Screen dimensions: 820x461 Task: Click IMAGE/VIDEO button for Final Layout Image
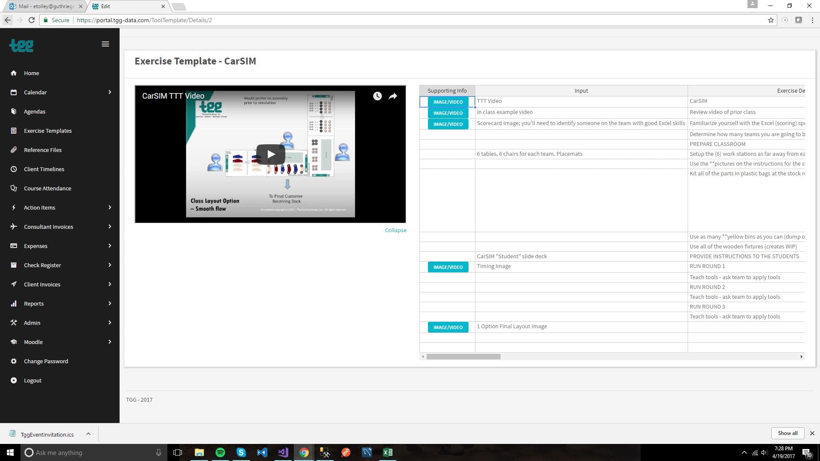[x=448, y=327]
